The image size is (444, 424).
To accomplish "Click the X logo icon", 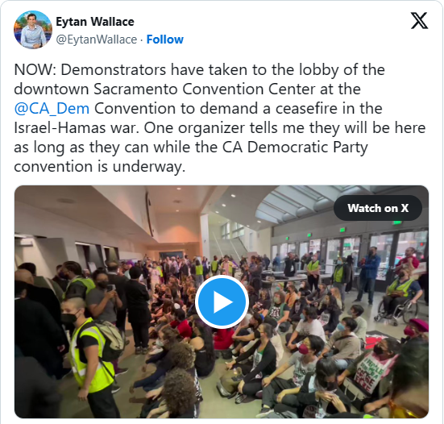I will (x=419, y=20).
